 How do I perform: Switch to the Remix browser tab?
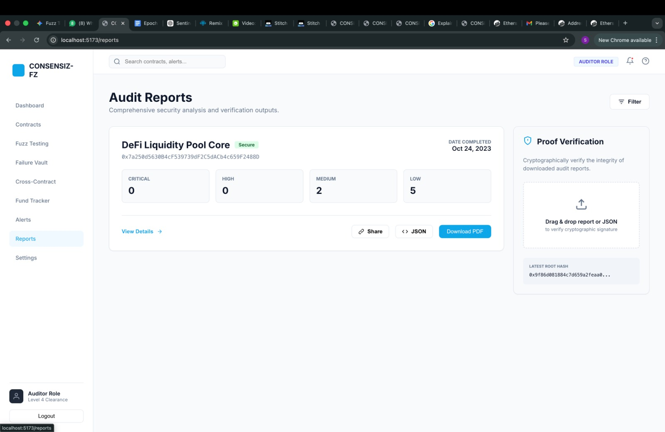coord(212,23)
